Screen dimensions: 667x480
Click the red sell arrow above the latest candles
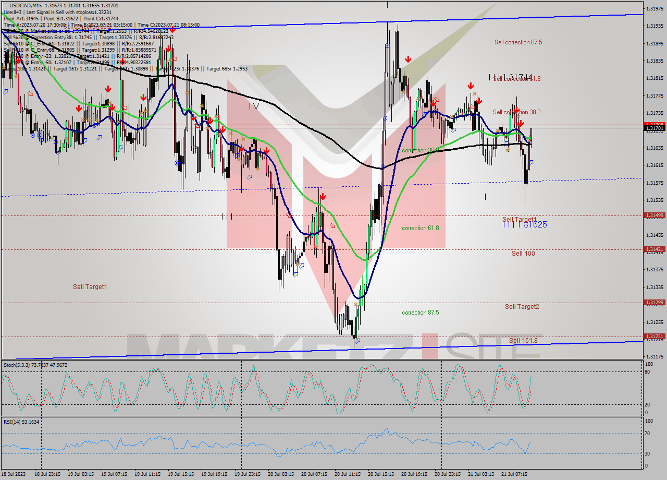click(521, 124)
